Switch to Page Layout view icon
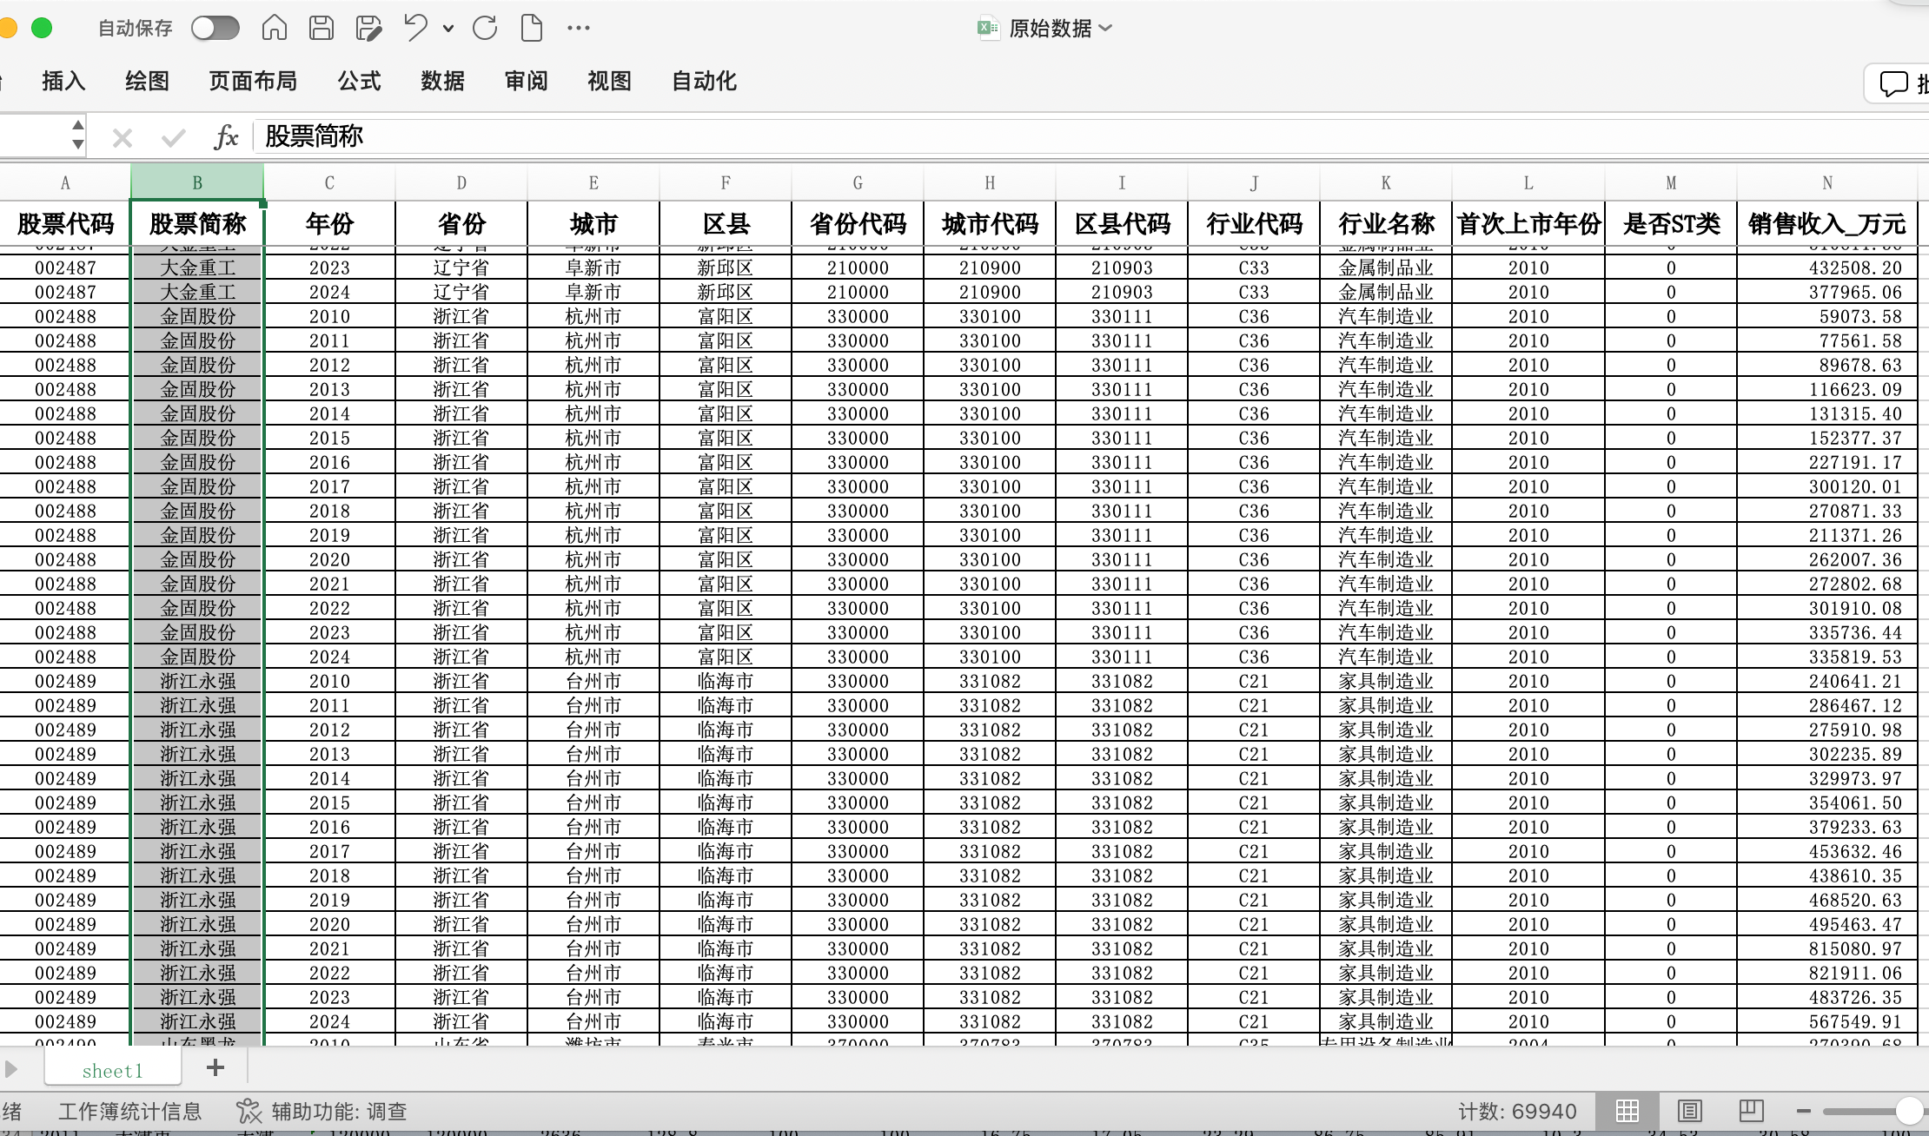1929x1136 pixels. point(1689,1111)
